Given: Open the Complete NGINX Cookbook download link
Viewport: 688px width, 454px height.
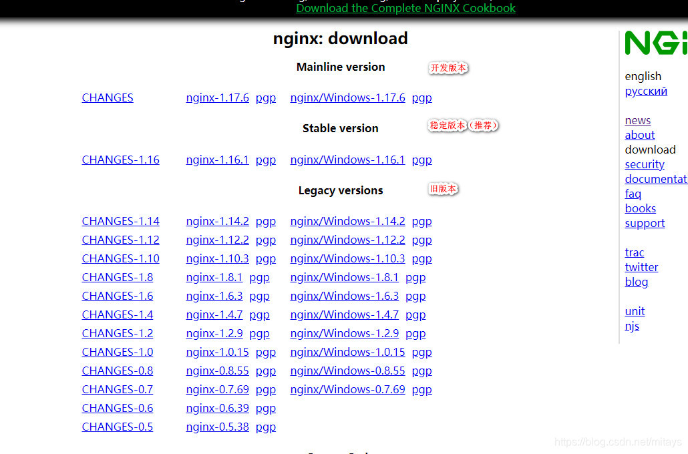Looking at the screenshot, I should [x=405, y=8].
